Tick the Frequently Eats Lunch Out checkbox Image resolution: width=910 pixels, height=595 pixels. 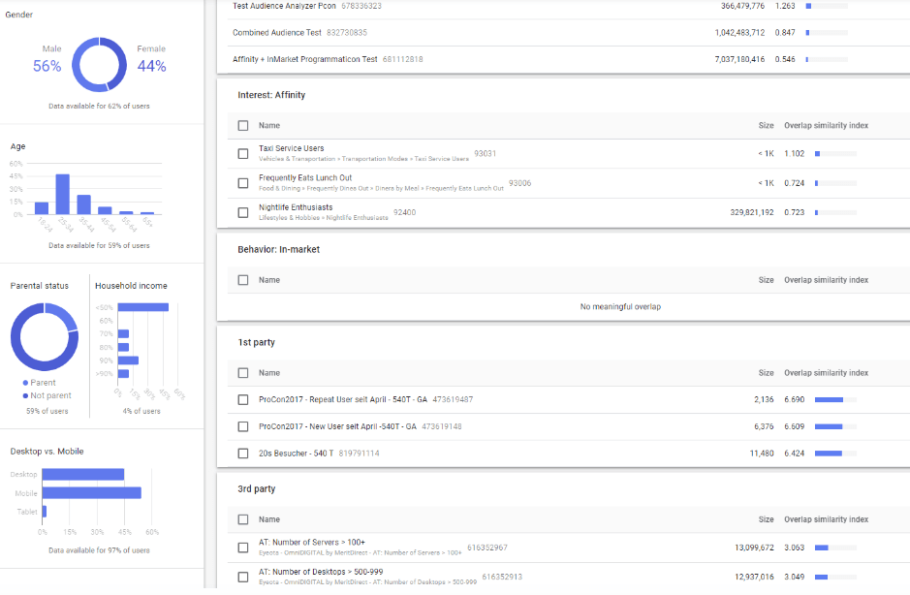point(243,182)
